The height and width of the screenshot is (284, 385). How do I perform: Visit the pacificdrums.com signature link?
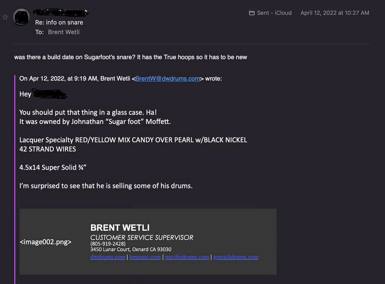point(187,257)
